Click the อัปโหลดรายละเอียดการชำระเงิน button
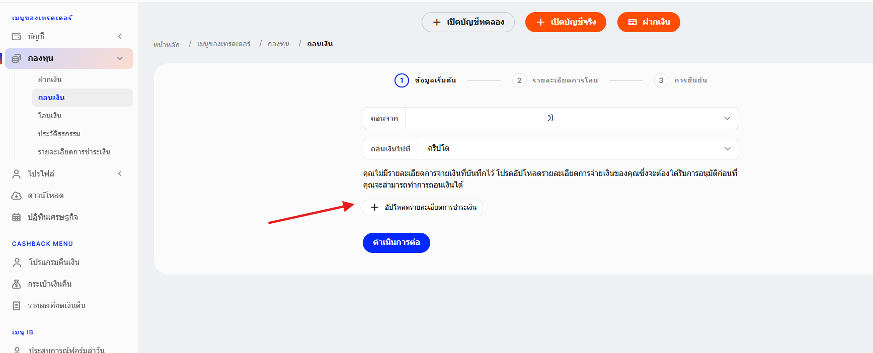 point(423,208)
